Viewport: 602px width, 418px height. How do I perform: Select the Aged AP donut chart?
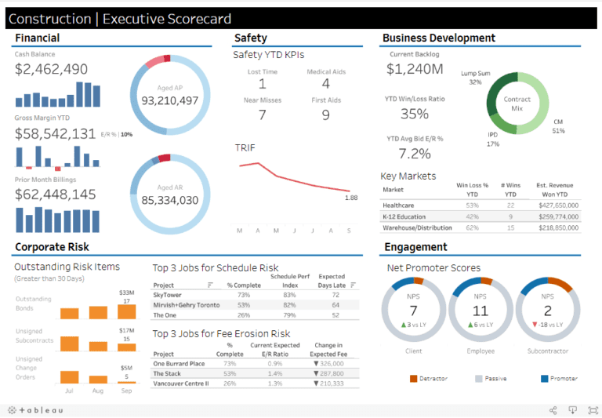(x=170, y=95)
